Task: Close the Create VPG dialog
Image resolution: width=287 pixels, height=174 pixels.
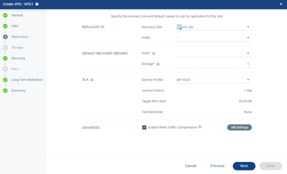Action: click(x=281, y=4)
